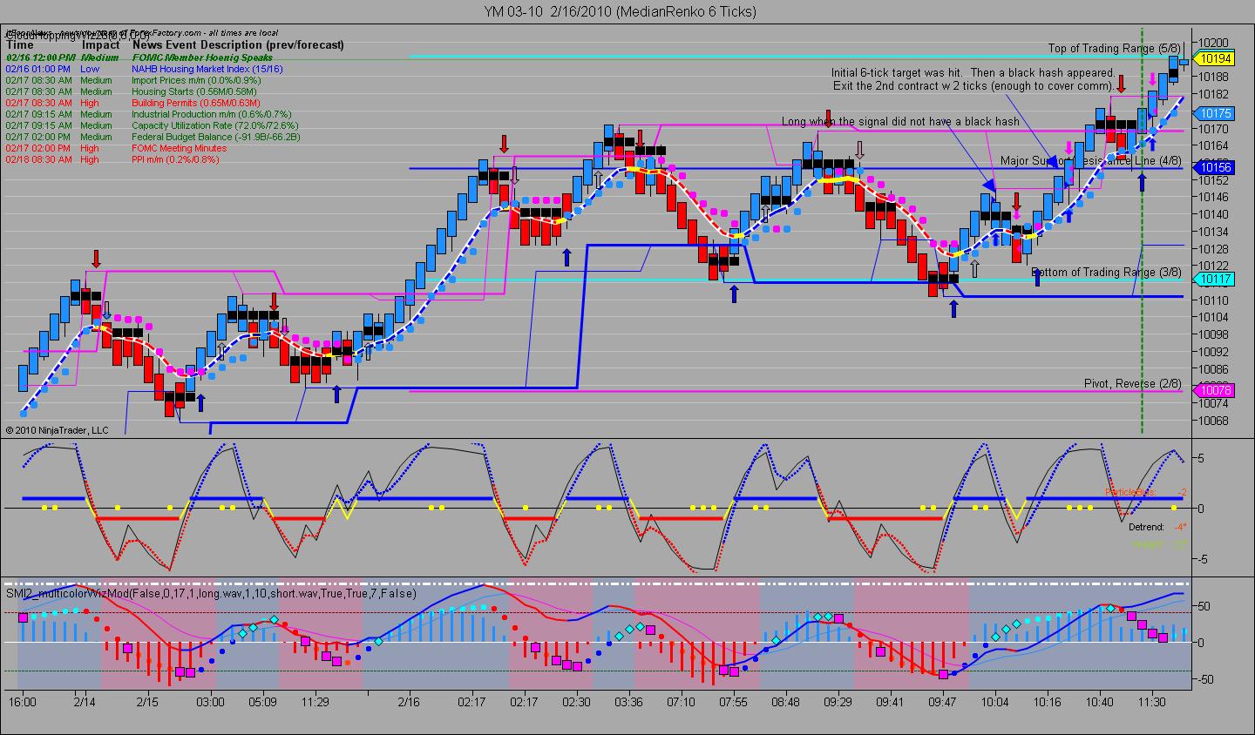Click the 16:00 time axis label
The width and height of the screenshot is (1255, 735).
click(23, 702)
